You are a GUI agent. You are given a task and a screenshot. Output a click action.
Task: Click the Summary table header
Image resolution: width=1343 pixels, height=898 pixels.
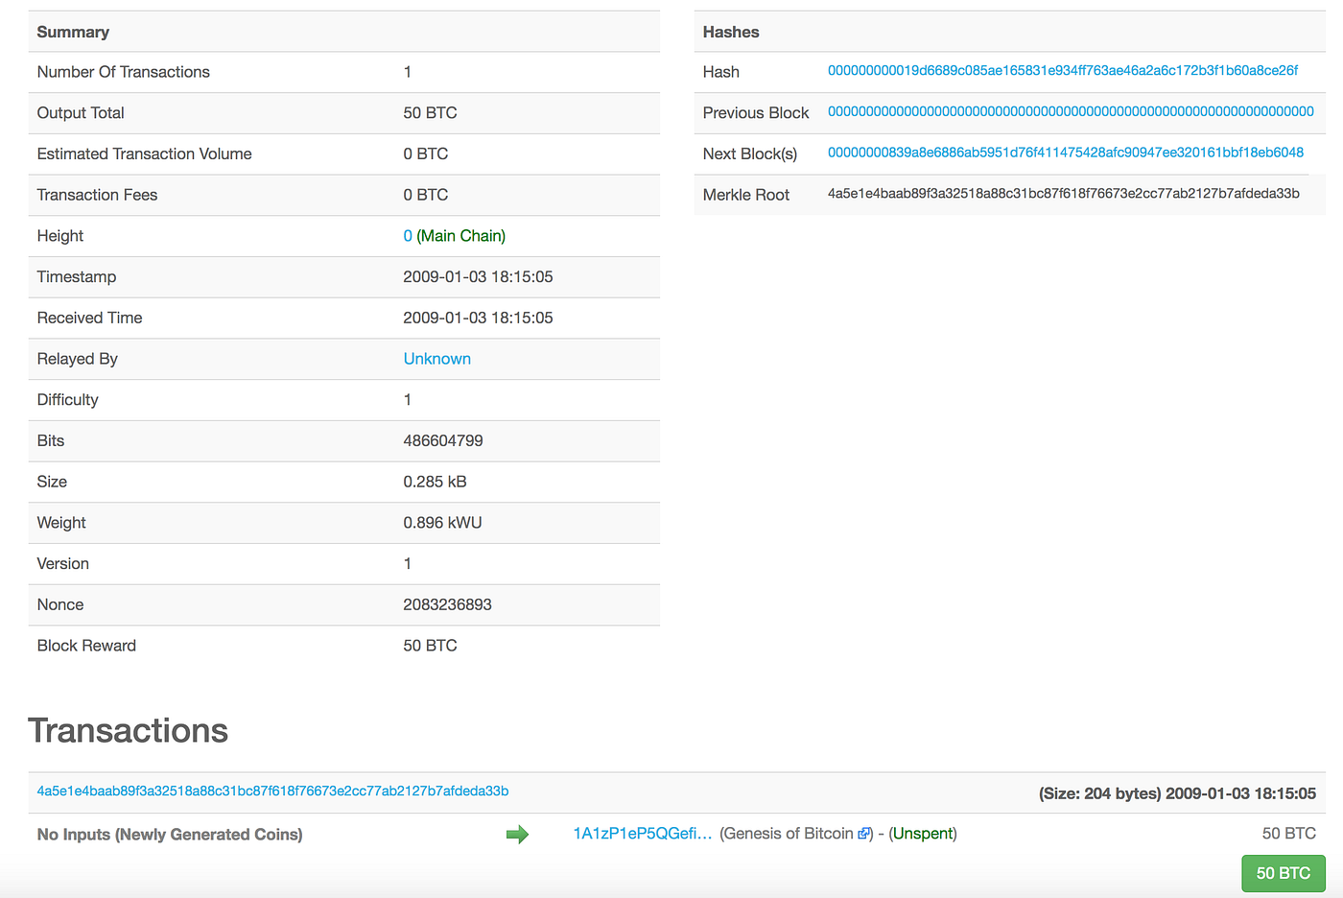pos(73,32)
